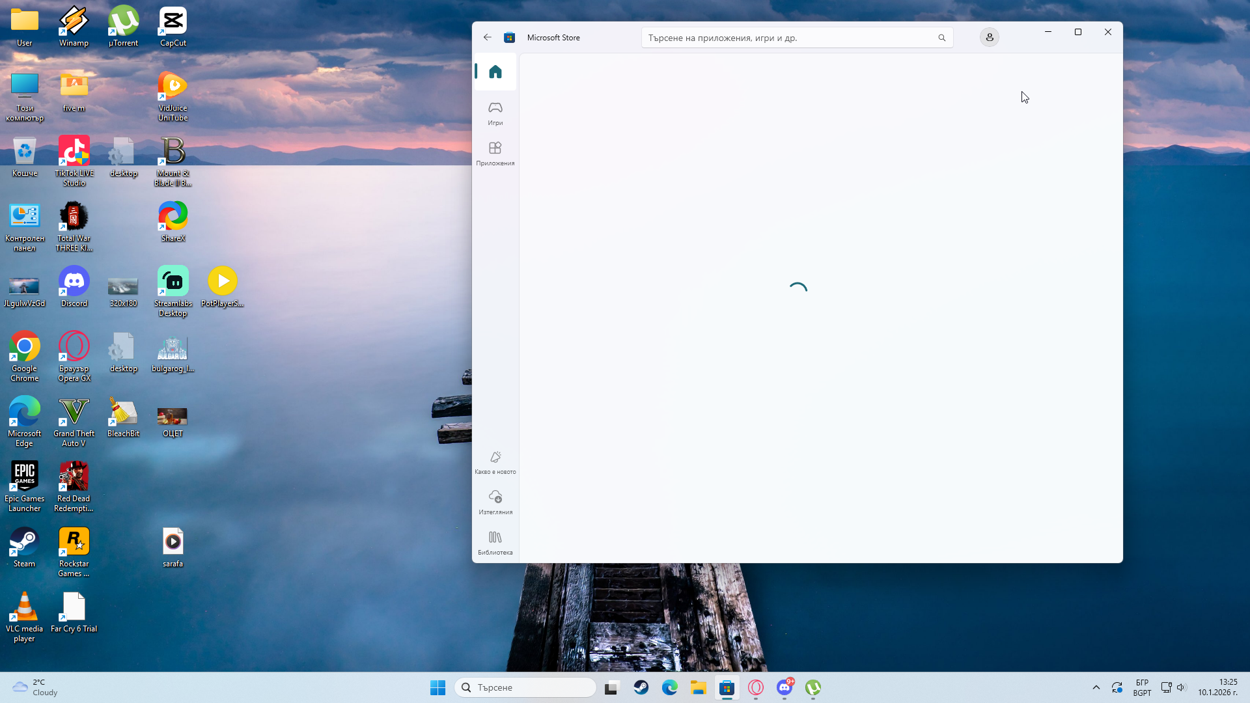1250x703 pixels.
Task: Open the Windows Start button
Action: (437, 687)
